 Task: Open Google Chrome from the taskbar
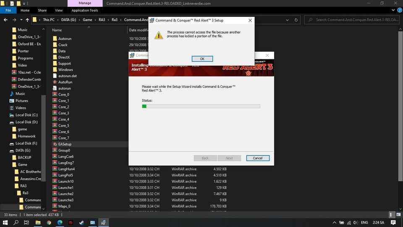point(49,222)
